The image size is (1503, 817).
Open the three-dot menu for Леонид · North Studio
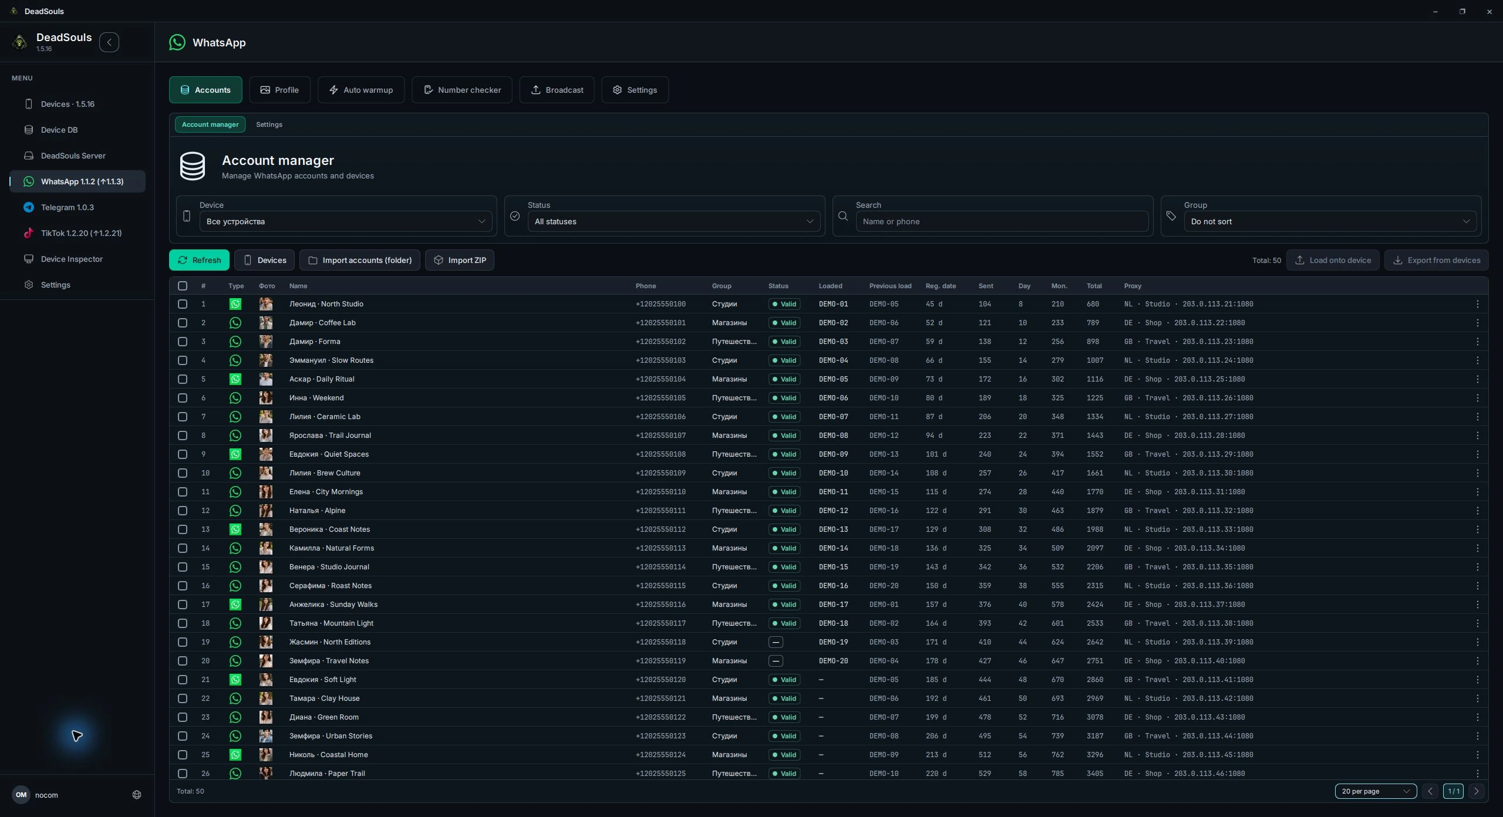click(1477, 304)
